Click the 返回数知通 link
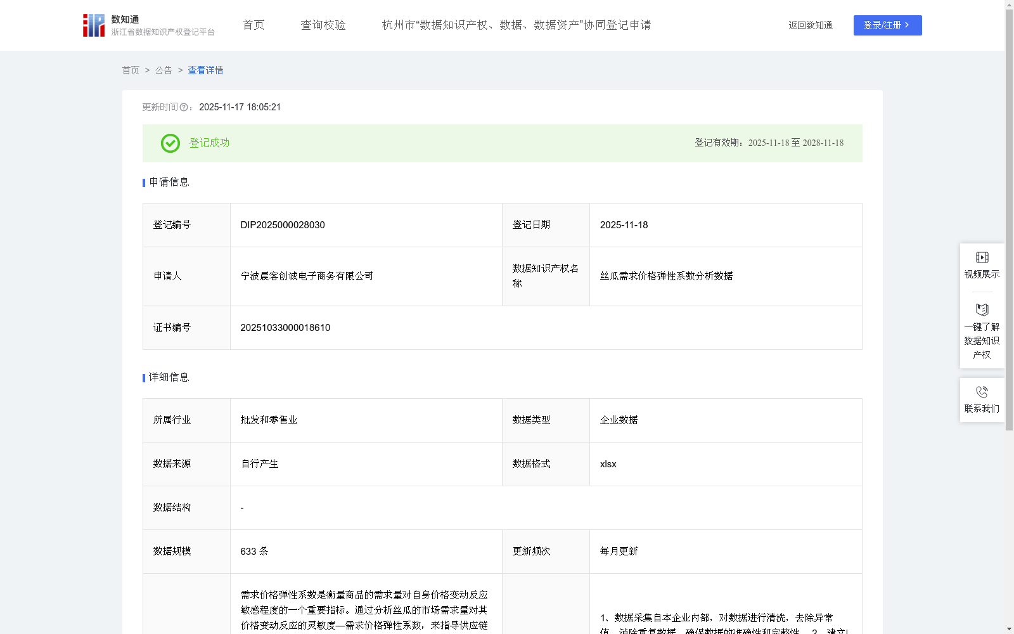1014x634 pixels. click(x=810, y=25)
